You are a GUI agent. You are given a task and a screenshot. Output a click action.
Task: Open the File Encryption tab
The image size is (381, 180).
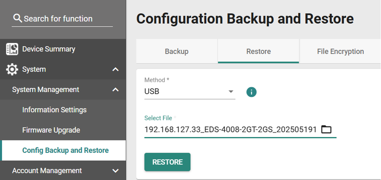[340, 51]
